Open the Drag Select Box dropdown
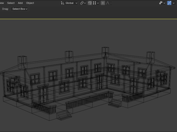The height and width of the screenshot is (132, 177). 20,9
